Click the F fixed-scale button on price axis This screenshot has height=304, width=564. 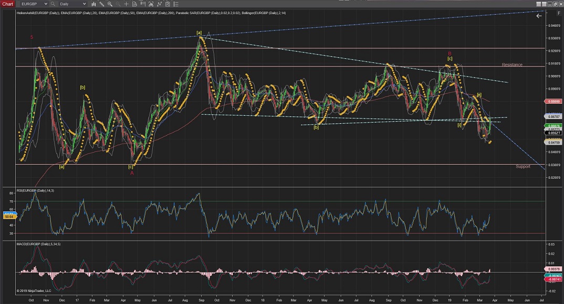[x=559, y=13]
